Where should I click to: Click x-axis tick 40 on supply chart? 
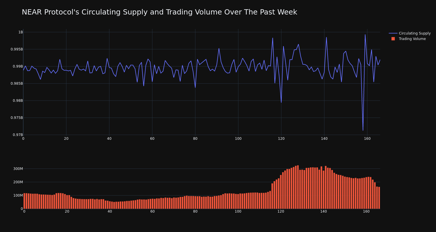[109, 139]
